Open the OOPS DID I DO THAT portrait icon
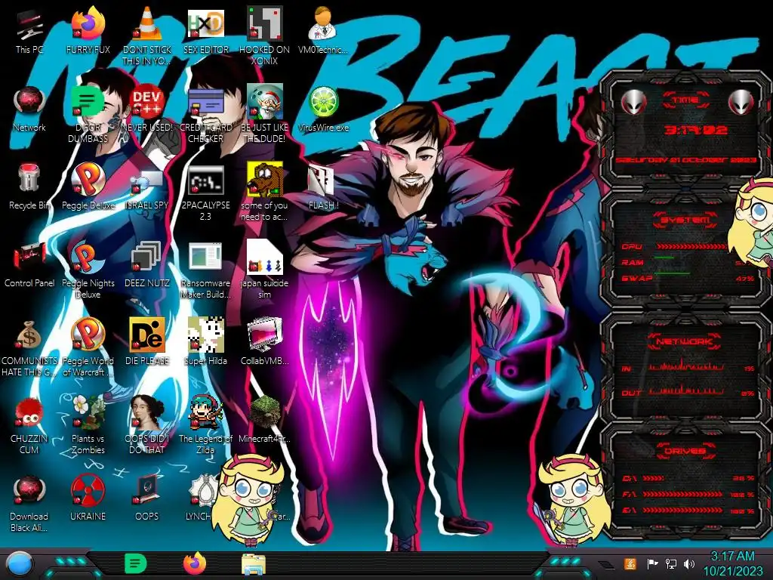 pos(147,412)
